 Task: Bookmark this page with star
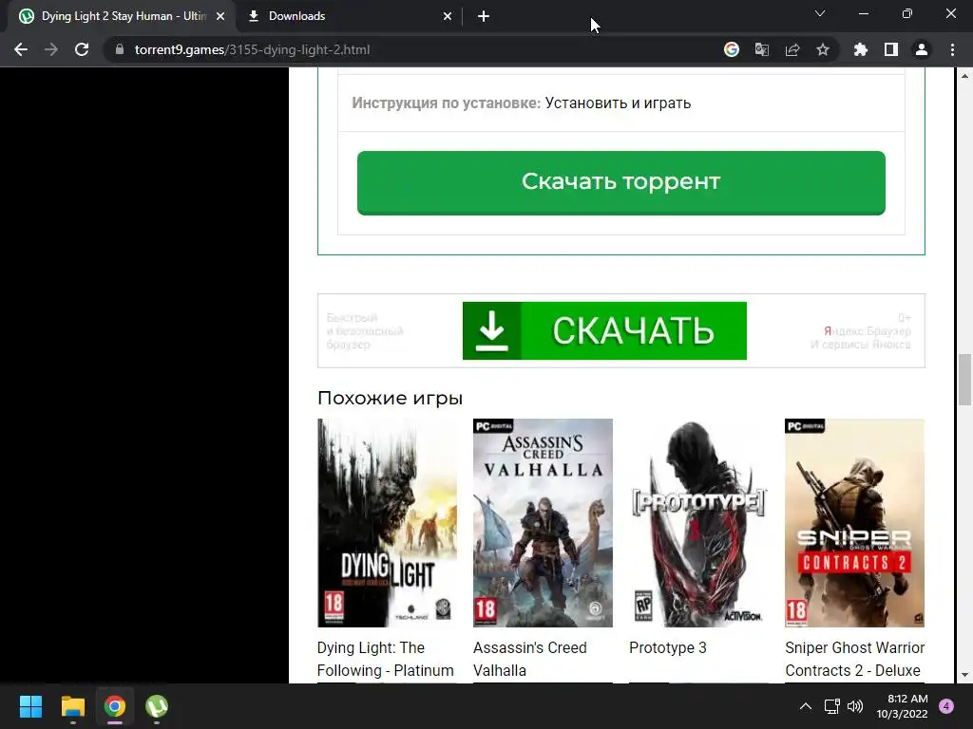pos(823,49)
